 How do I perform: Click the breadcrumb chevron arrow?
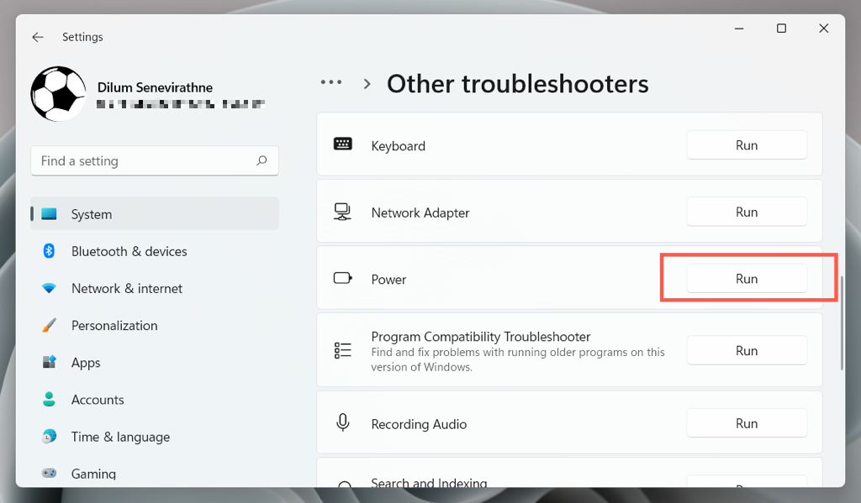click(x=367, y=84)
